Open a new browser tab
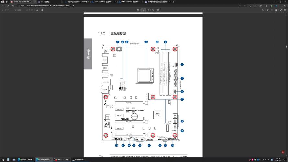Viewport: 288px width, 162px height. [x=174, y=2]
